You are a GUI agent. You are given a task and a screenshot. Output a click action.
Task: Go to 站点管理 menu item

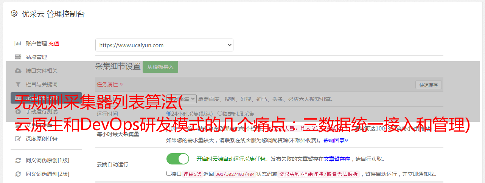click(36, 57)
